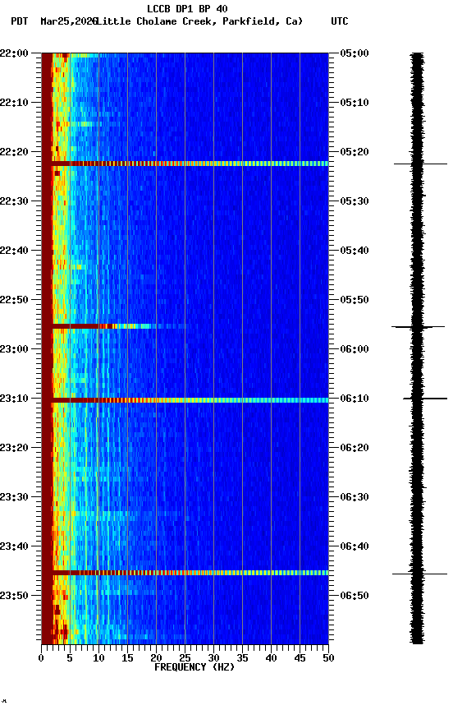
Task: Click the 'Little Cholame Creek, Parkfield, Ca)' station text
Action: click(x=199, y=21)
